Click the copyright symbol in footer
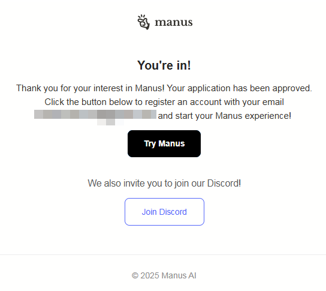The height and width of the screenshot is (291, 326). 135,275
